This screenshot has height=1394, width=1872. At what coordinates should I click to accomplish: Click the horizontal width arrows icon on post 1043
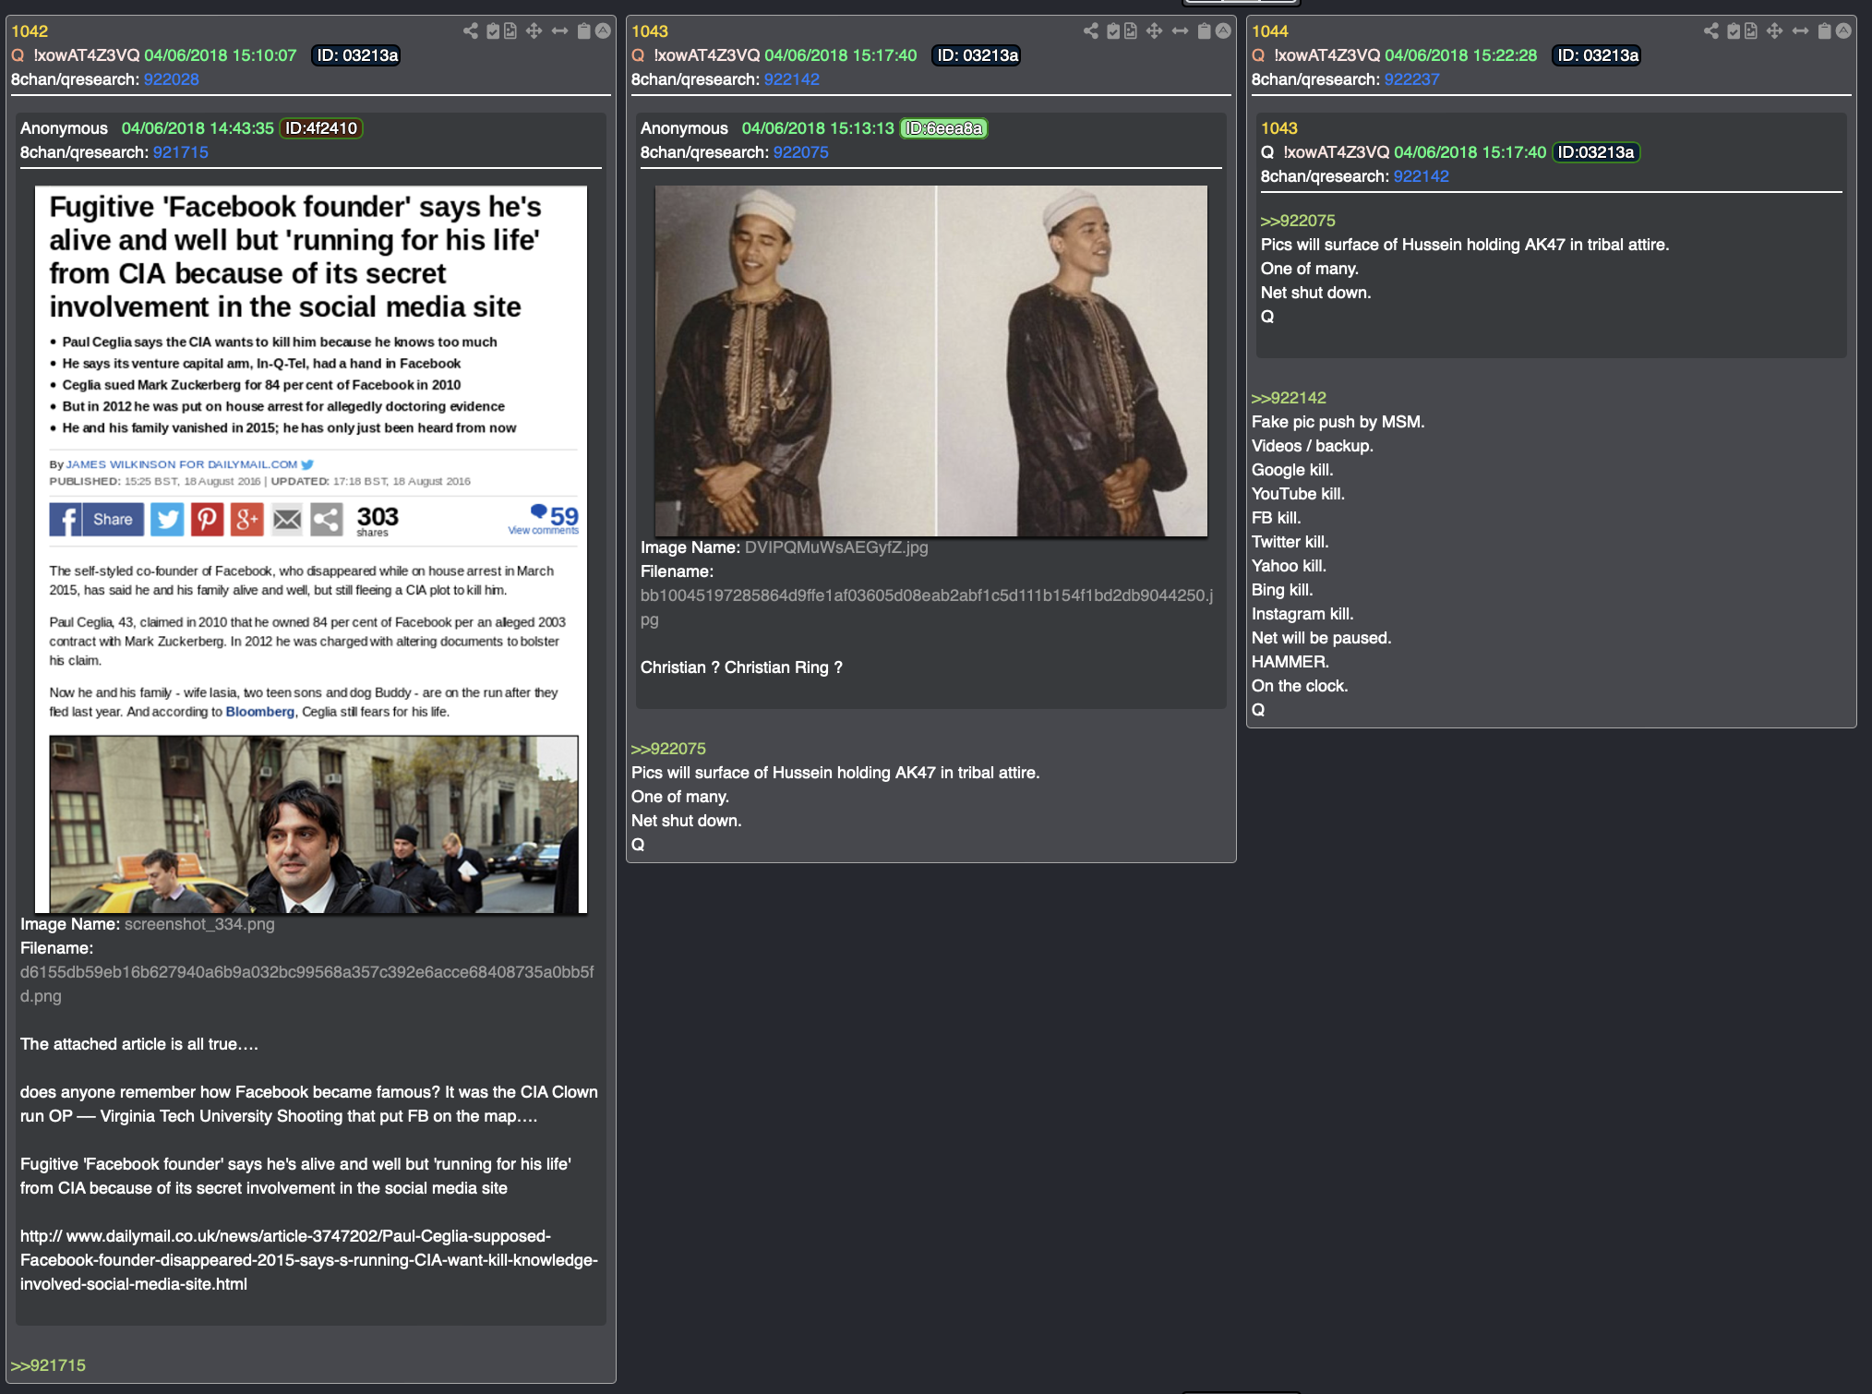point(1180,31)
